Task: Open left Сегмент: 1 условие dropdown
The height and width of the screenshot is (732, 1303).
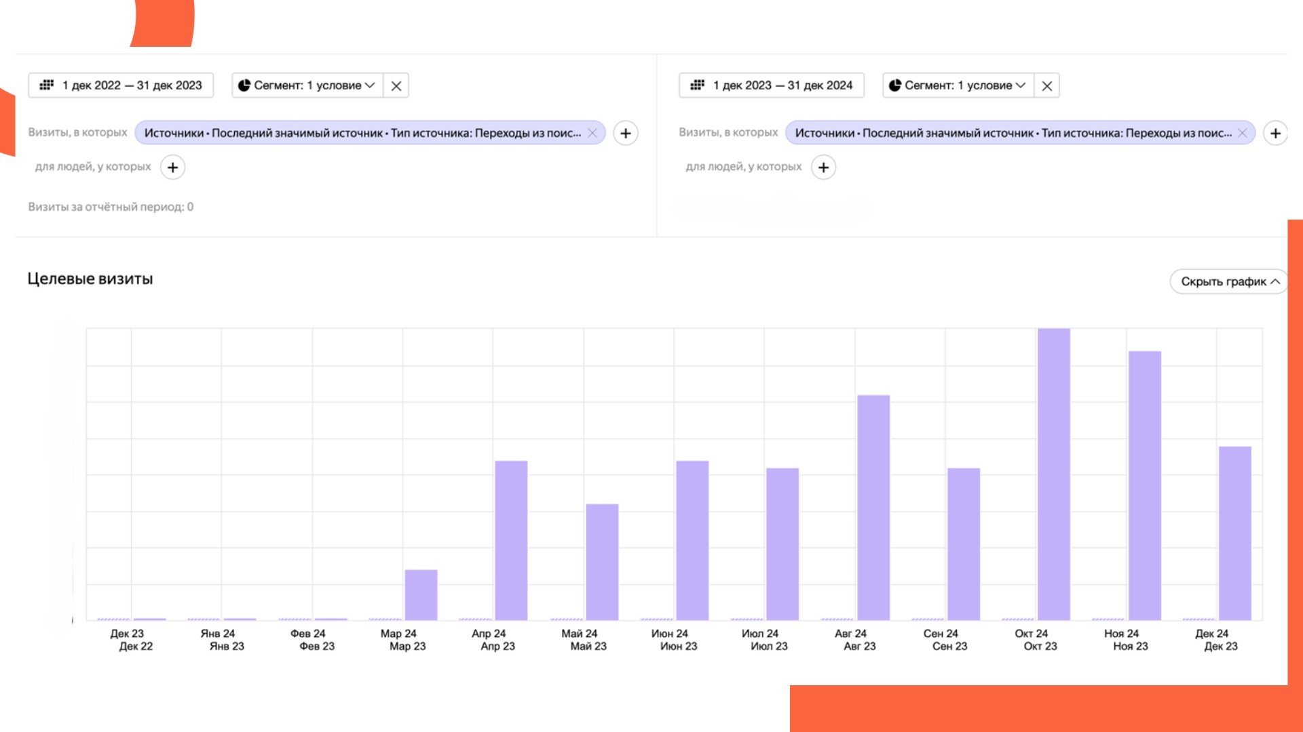Action: (307, 85)
